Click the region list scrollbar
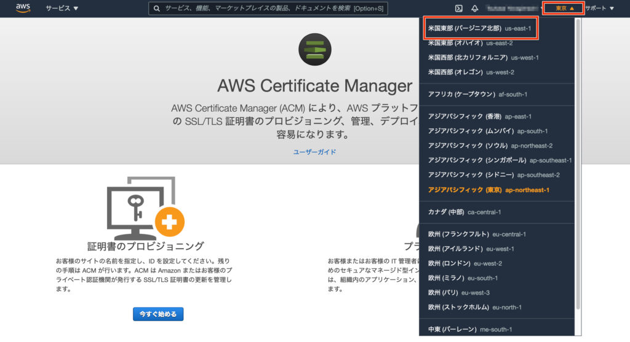The width and height of the screenshot is (630, 342). 578,165
